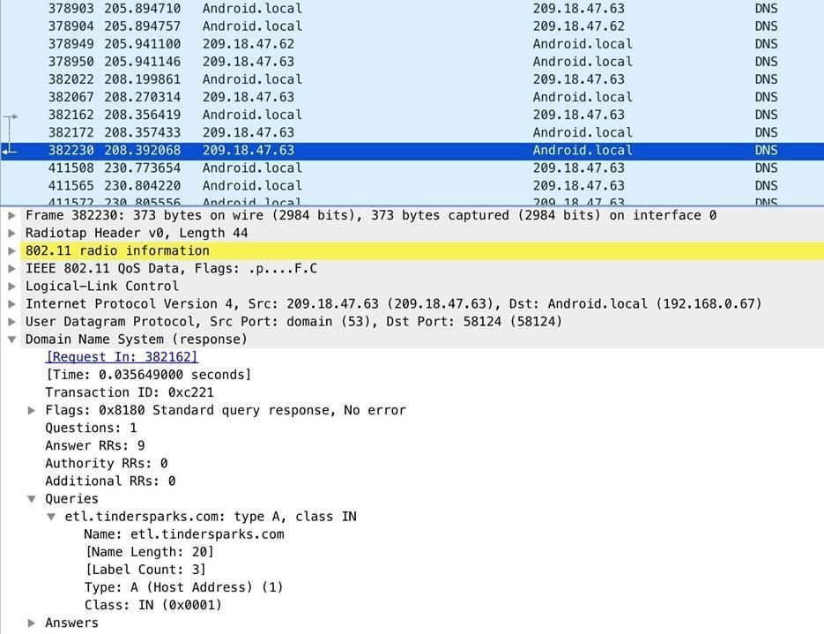Select the Name: etl.tindersparks.com field
The image size is (824, 634).
[183, 534]
